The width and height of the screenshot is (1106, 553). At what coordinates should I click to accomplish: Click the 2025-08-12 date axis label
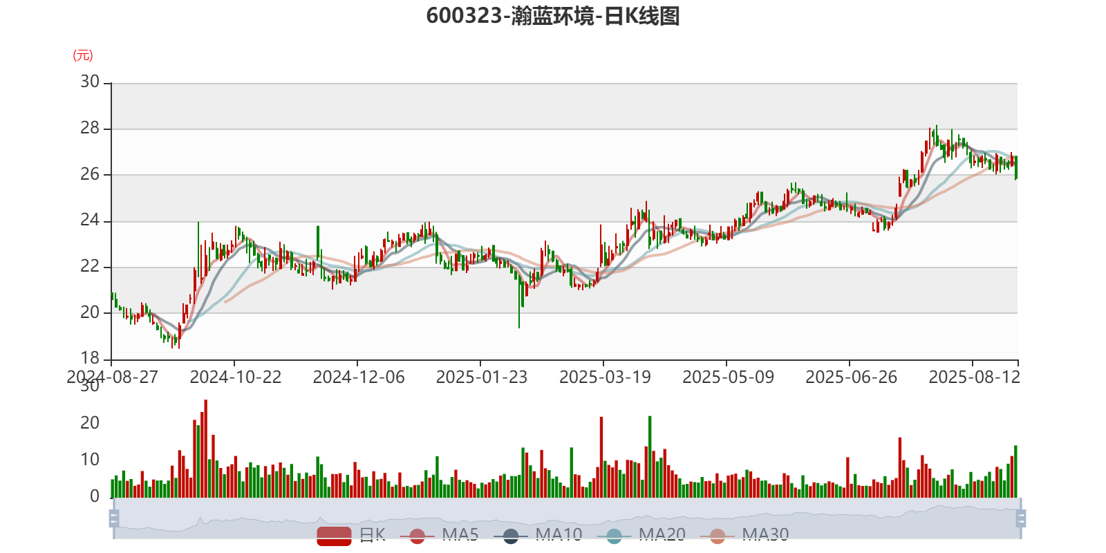[974, 377]
